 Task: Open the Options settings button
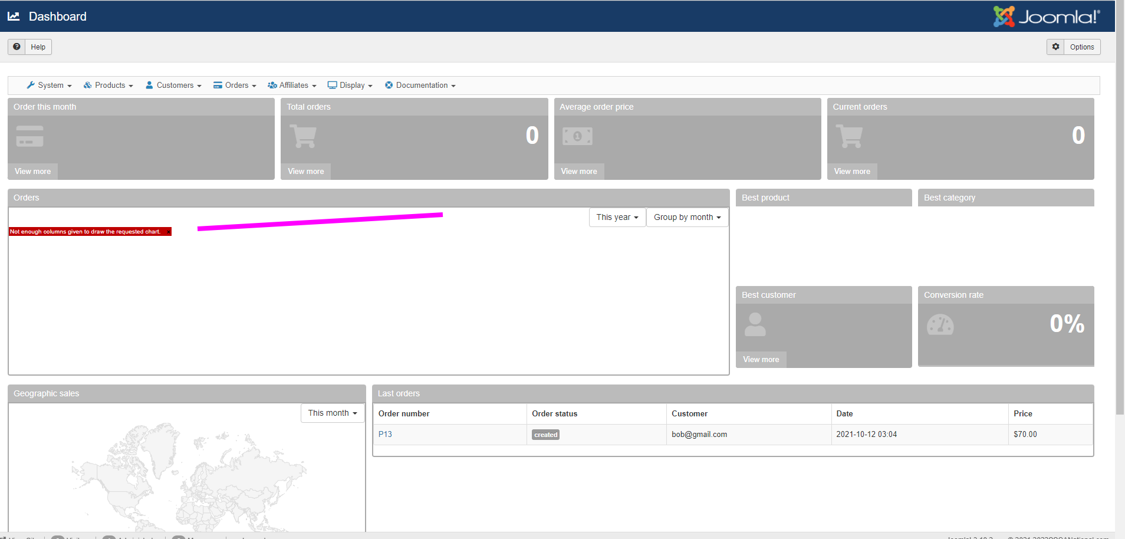coord(1074,47)
